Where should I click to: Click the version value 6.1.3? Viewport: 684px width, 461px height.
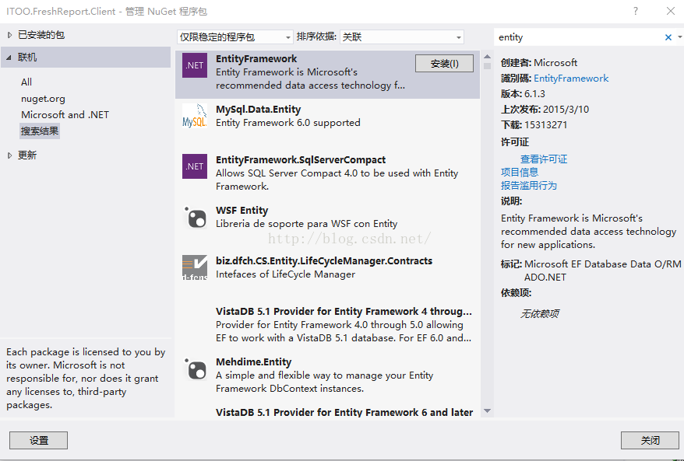click(x=534, y=94)
